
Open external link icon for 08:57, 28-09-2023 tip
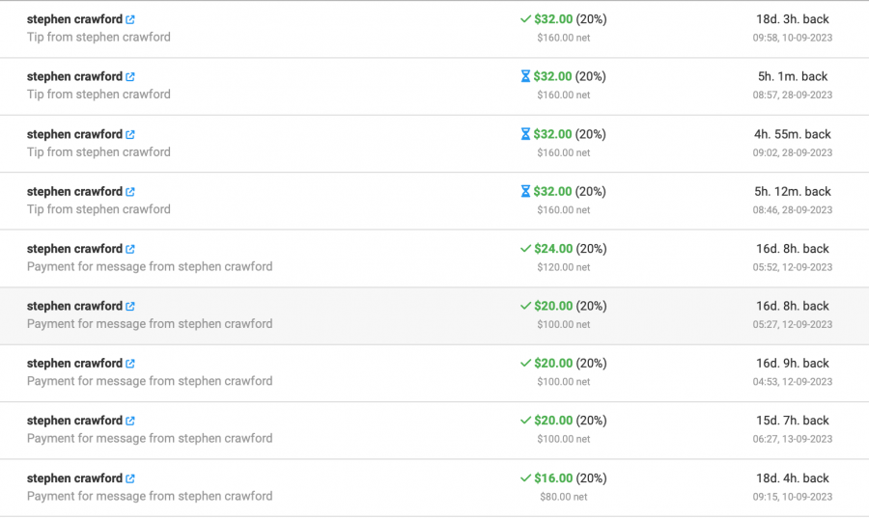[x=130, y=77]
